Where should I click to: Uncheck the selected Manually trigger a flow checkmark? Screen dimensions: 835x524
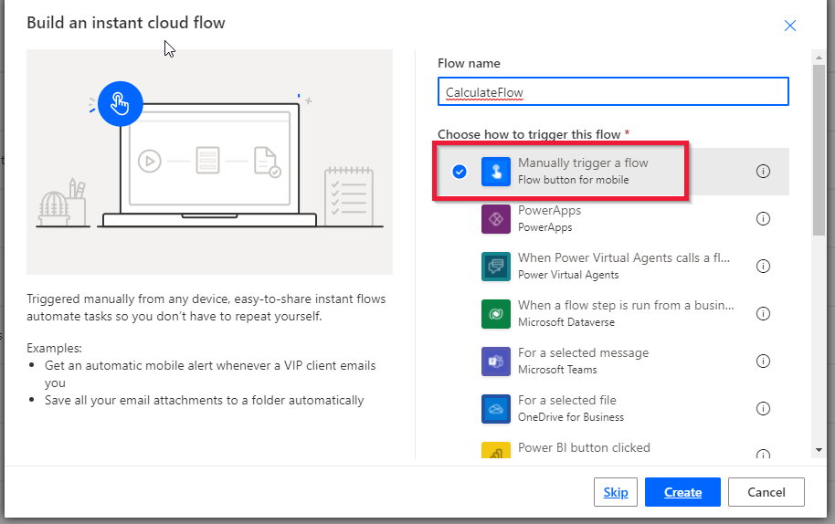(460, 172)
